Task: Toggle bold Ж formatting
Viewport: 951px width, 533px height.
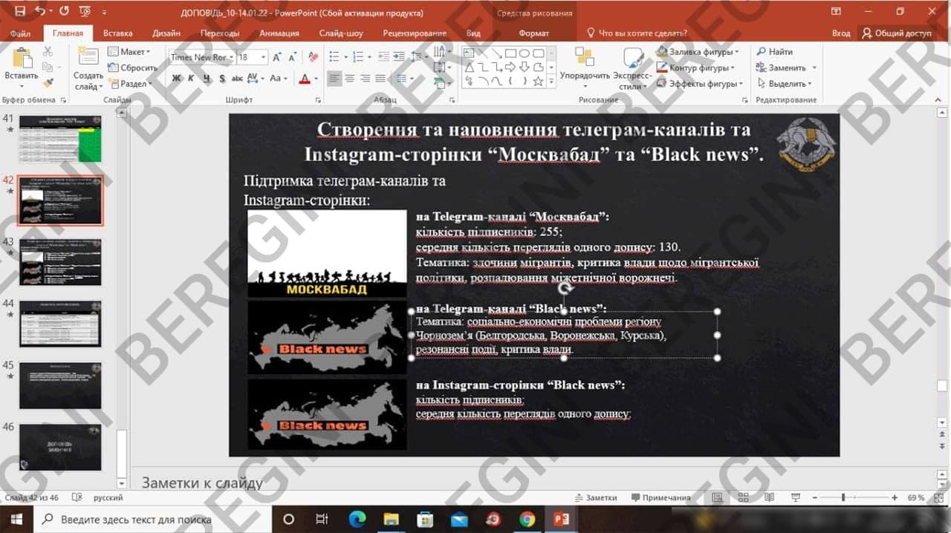Action: (176, 78)
